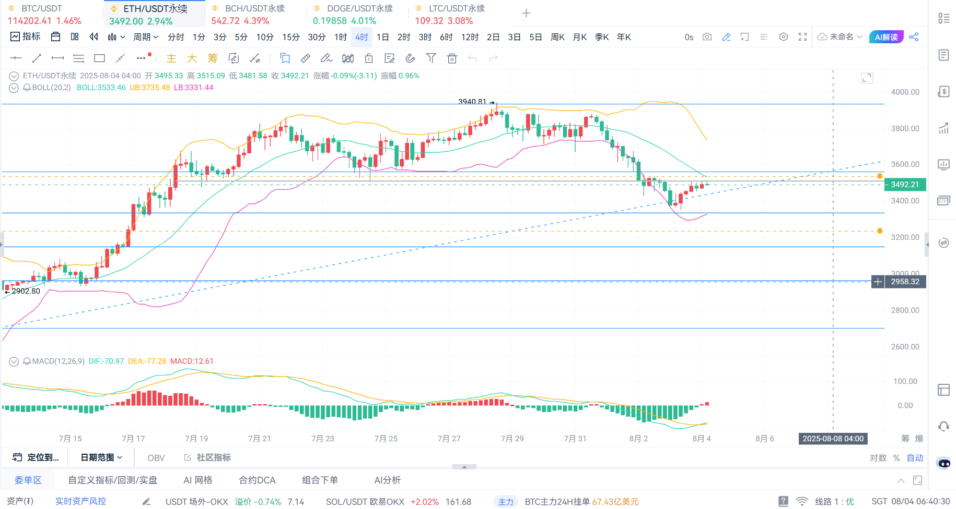Open the 周期 period dropdown
The height and width of the screenshot is (509, 956).
click(x=145, y=37)
